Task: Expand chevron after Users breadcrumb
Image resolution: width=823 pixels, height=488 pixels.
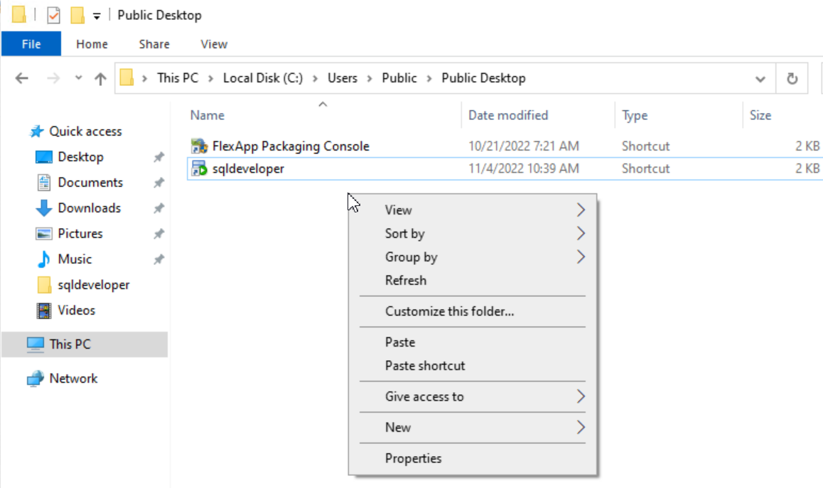Action: 370,78
